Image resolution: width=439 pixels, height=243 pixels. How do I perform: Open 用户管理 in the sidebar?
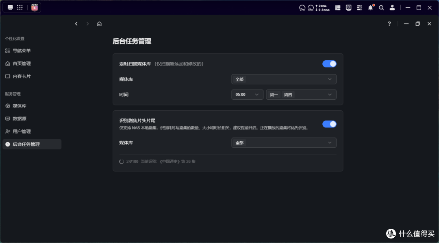(x=32, y=131)
